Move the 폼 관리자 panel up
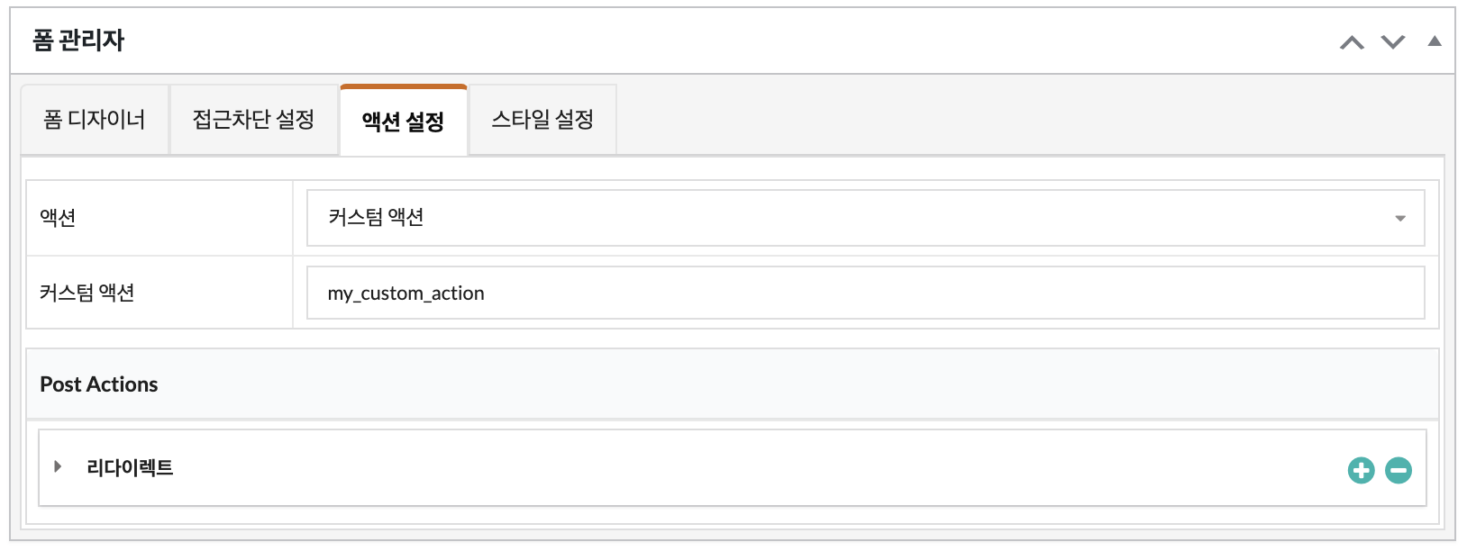The height and width of the screenshot is (551, 1467). click(1352, 42)
